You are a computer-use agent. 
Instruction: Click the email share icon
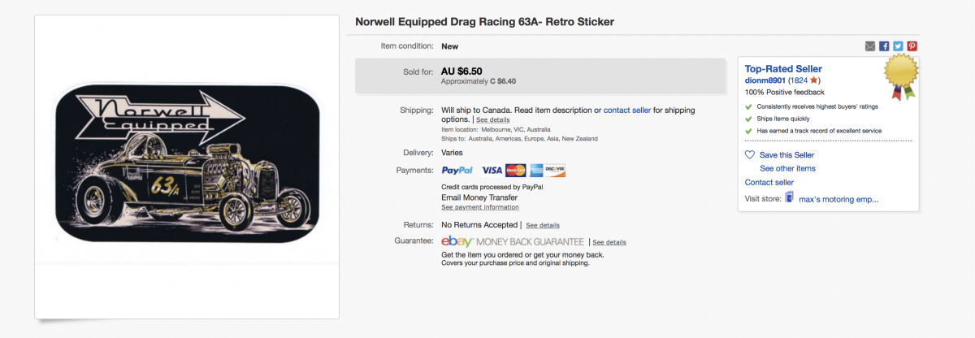[x=871, y=46]
